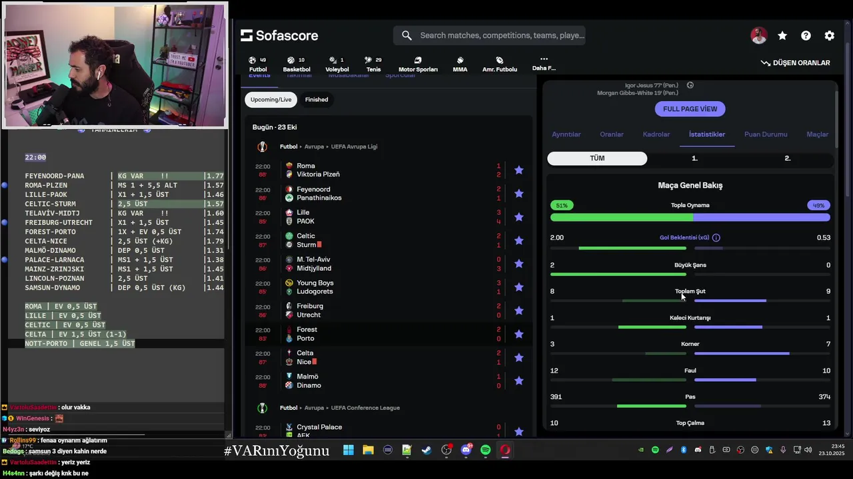Open the Crystal Palace match row
853x479 pixels.
[x=389, y=430]
